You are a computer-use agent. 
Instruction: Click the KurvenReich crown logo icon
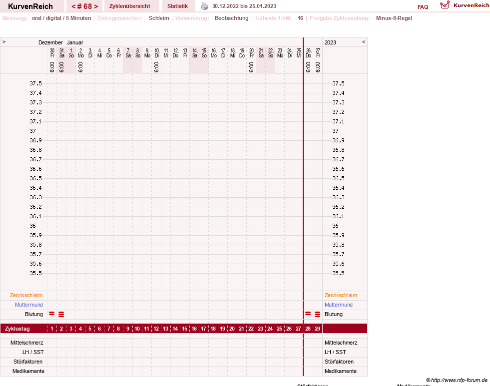click(445, 4)
